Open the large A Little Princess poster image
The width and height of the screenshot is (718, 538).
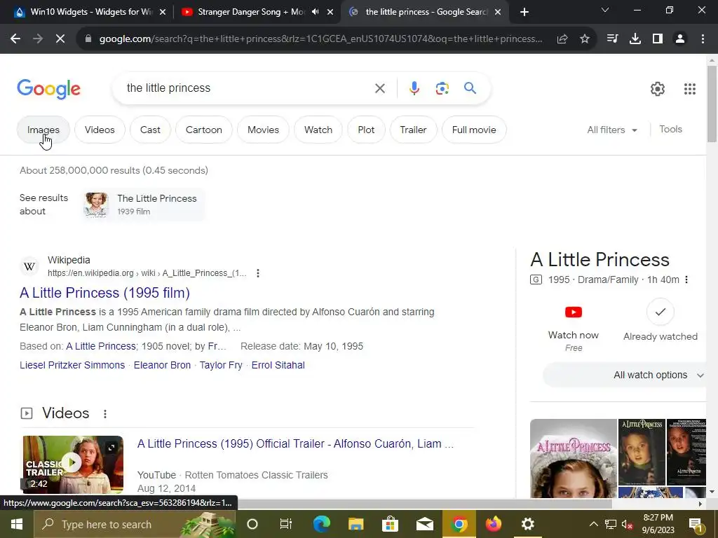click(574, 458)
